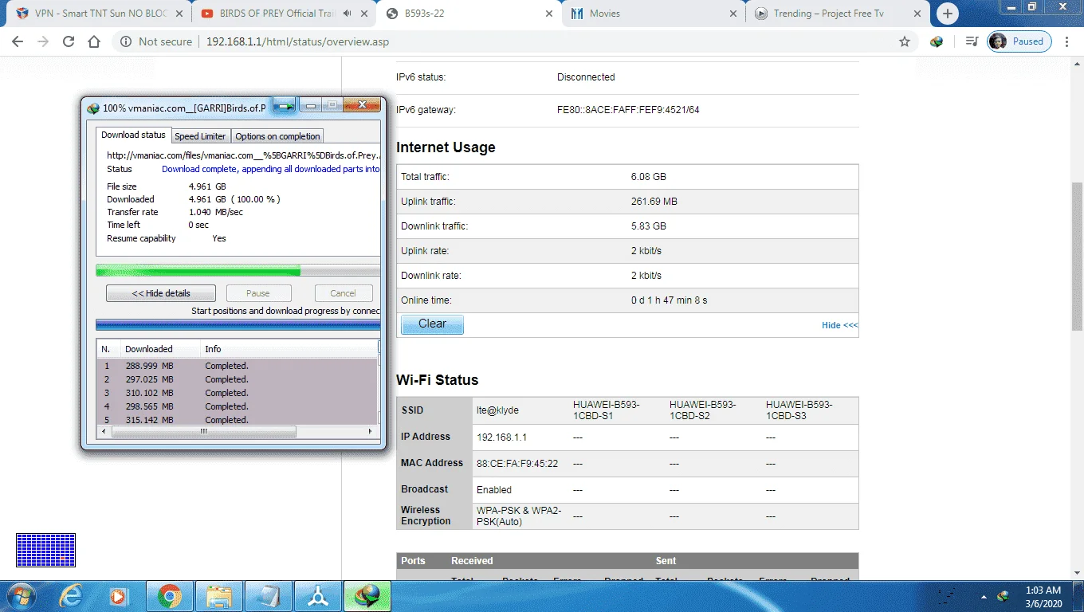
Task: Click the IDM tray-minimize button in download title bar
Action: (285, 105)
